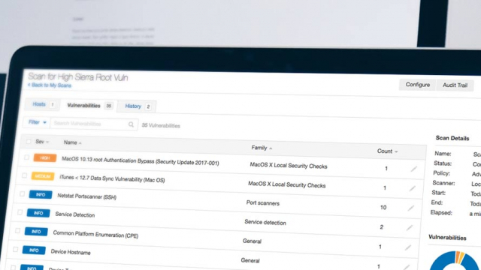481x270 pixels.
Task: Click the Configure button
Action: (x=418, y=85)
